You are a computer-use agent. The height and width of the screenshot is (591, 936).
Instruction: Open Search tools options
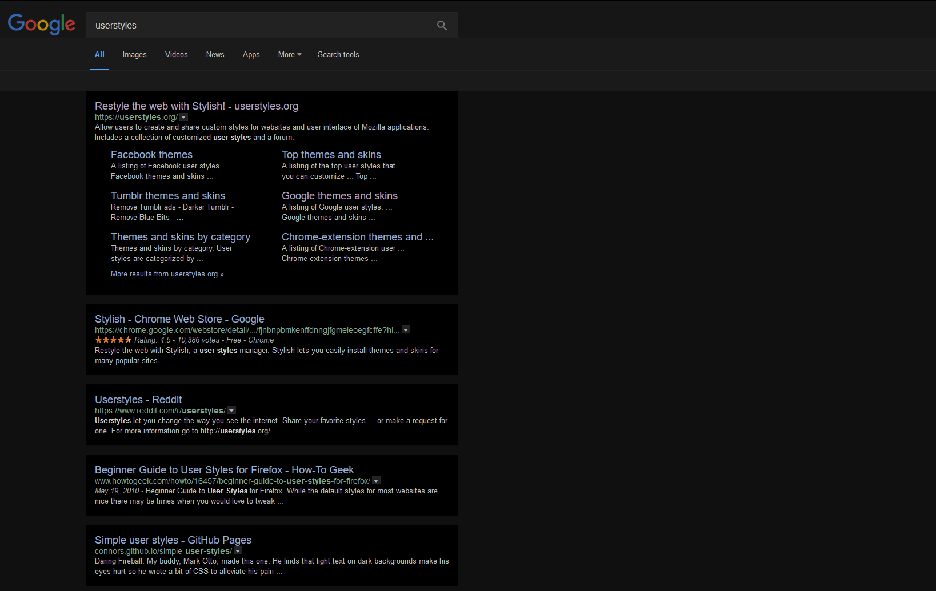[338, 55]
